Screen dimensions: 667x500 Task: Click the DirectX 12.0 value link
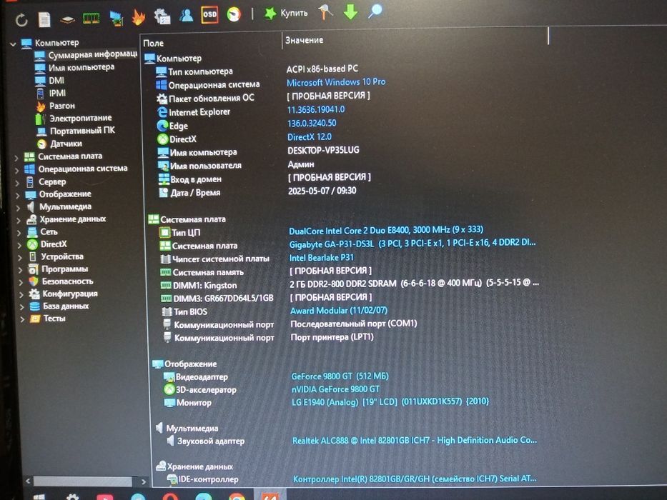pos(310,137)
